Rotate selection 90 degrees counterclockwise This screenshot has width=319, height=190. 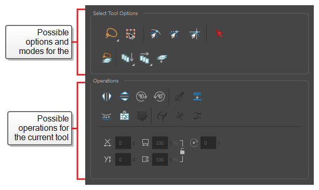click(x=159, y=97)
